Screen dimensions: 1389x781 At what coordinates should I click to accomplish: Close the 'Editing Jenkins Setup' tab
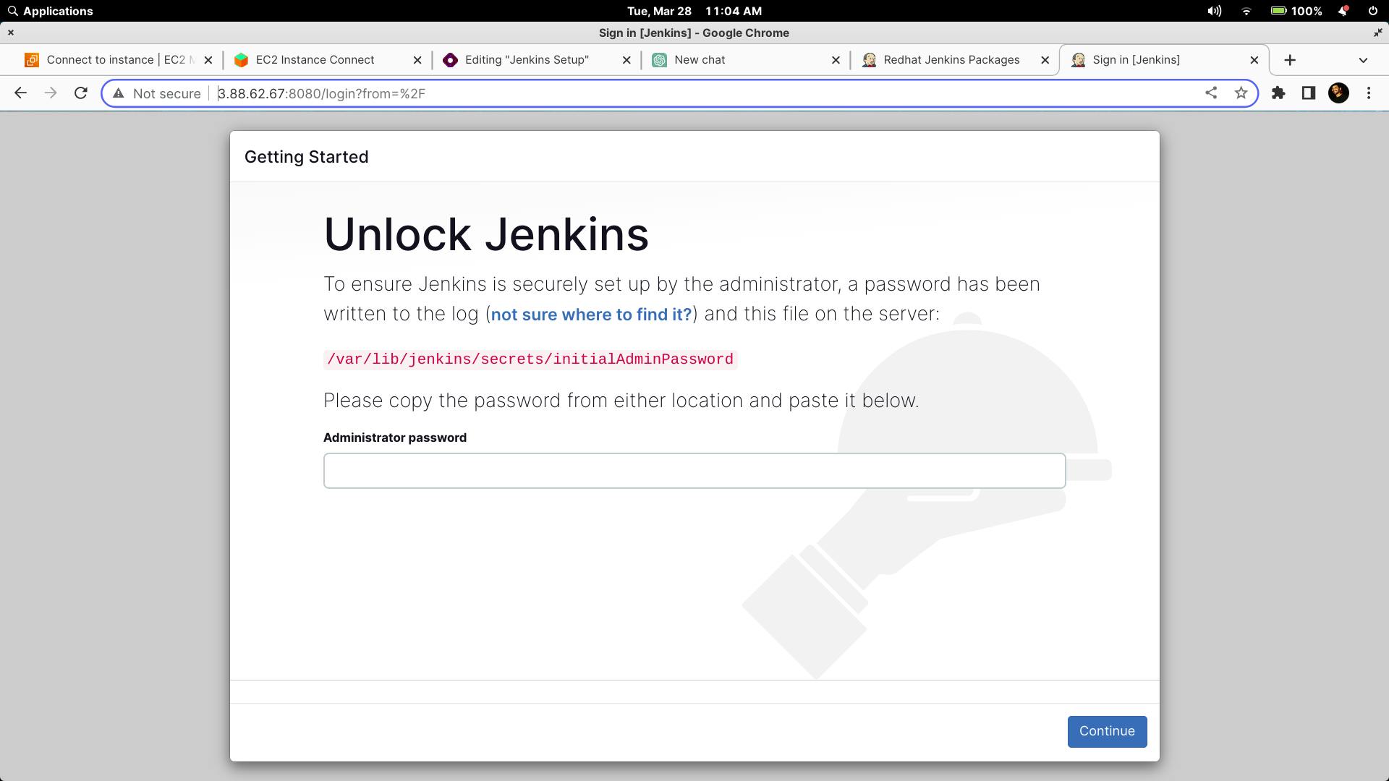626,60
